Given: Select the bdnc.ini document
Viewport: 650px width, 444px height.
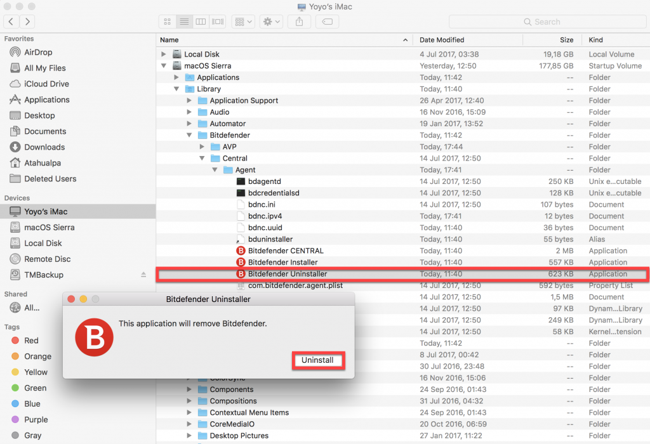Looking at the screenshot, I should point(403,205).
